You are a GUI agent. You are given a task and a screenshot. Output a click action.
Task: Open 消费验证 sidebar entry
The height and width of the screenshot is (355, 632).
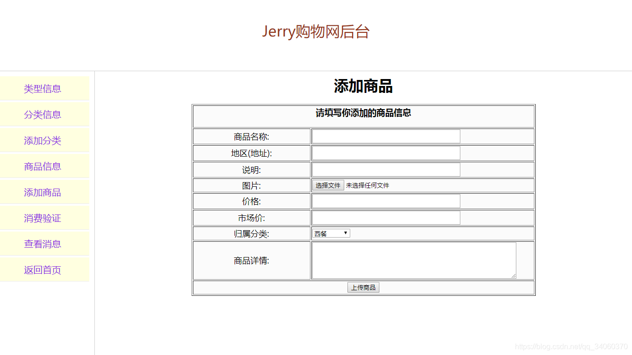tap(43, 218)
